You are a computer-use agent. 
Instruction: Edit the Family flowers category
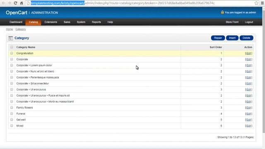(248, 108)
